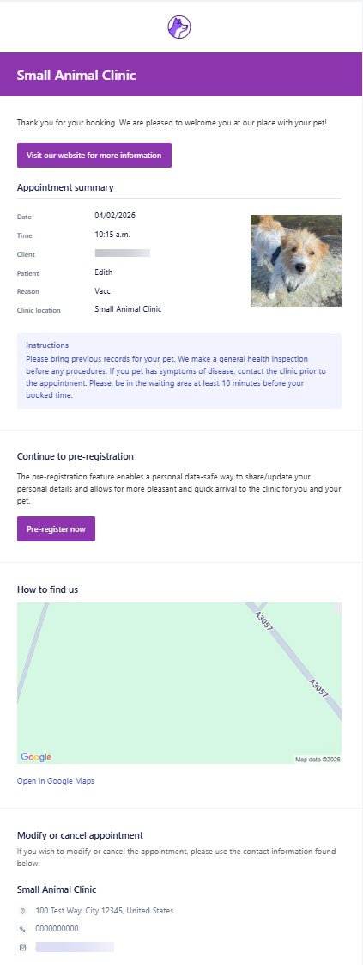Viewport: 363px width, 965px height.
Task: Visit our website for more information
Action: [x=94, y=155]
